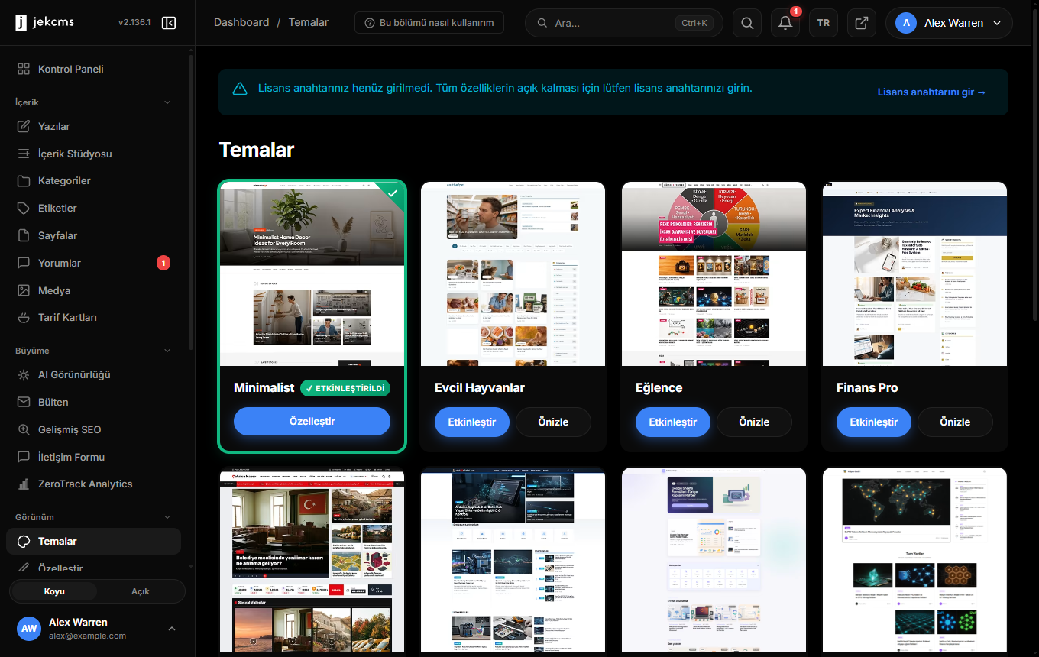Open the Finans Pro theme thumbnail
This screenshot has height=657, width=1039.
click(914, 273)
